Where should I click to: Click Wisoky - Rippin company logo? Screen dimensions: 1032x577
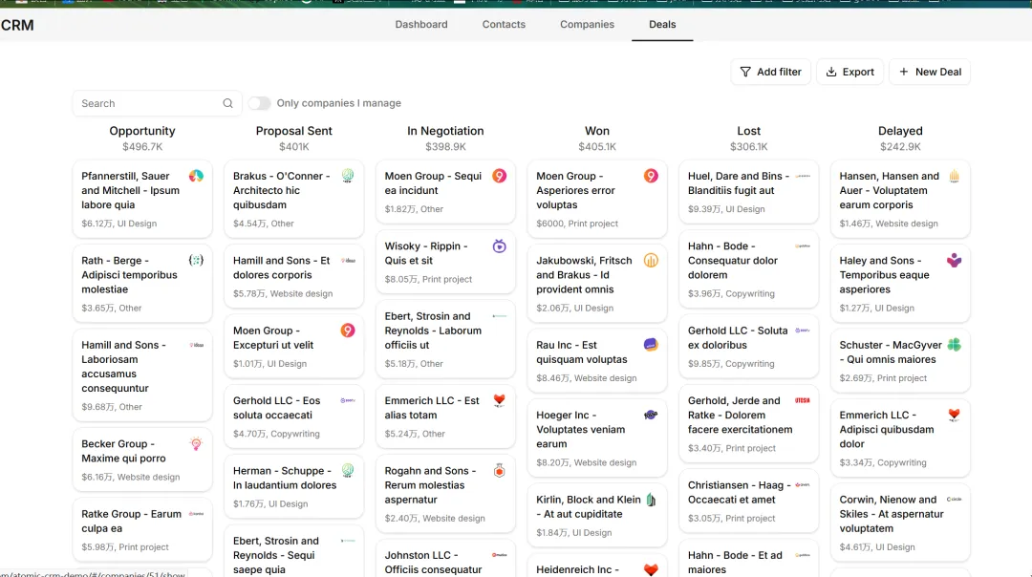(500, 246)
